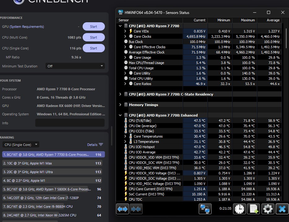This screenshot has height=222, width=289.
Task: Expand the Core Ratios row
Action: [x=125, y=84]
